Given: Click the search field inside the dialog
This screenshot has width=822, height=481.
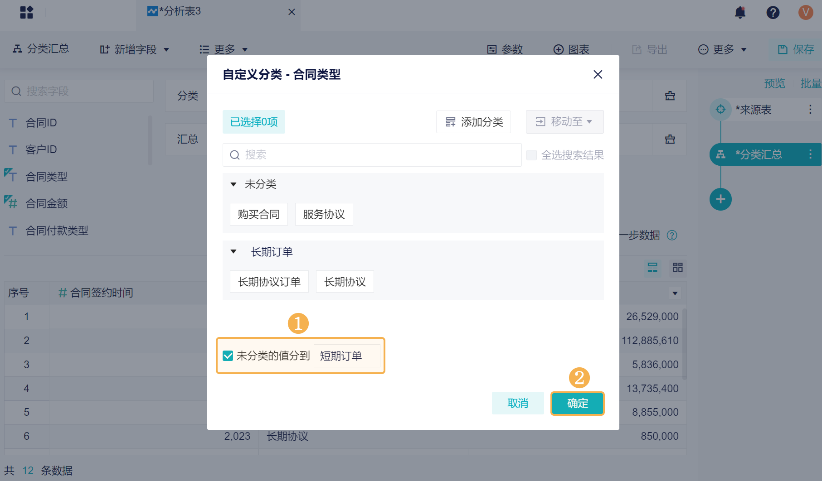Looking at the screenshot, I should tap(372, 155).
